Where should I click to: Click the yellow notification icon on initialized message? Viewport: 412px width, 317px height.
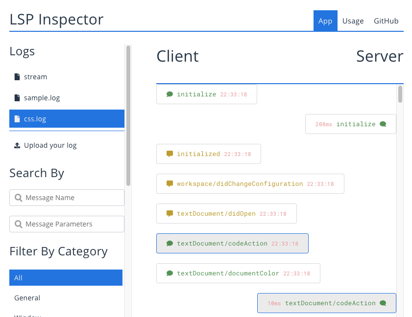170,154
